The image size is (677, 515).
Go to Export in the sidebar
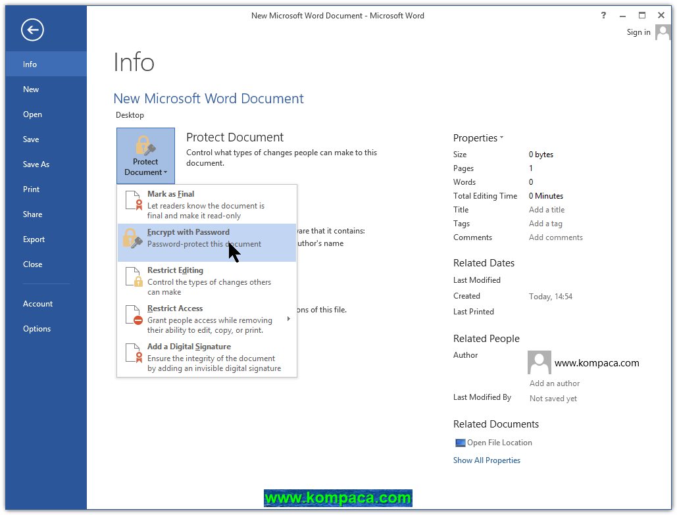coord(46,239)
